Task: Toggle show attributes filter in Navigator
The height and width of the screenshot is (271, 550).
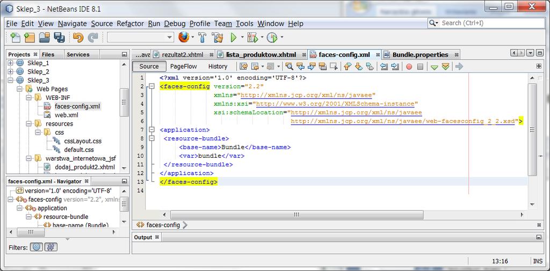Action: point(37,247)
